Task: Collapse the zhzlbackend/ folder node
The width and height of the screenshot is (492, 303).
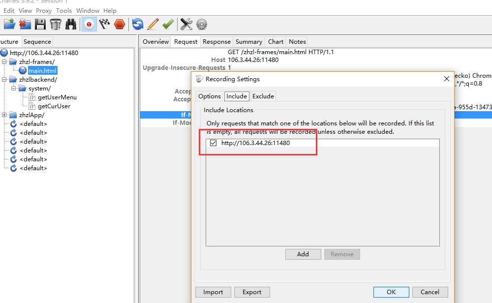Action: coord(4,79)
